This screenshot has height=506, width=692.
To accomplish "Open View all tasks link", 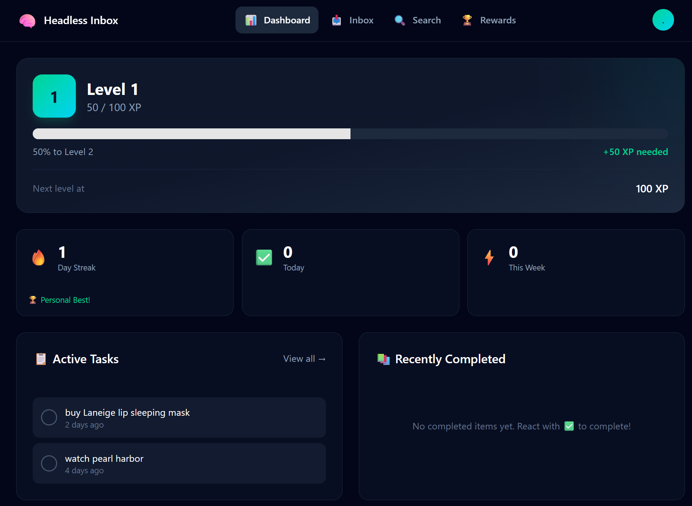I will coord(304,359).
